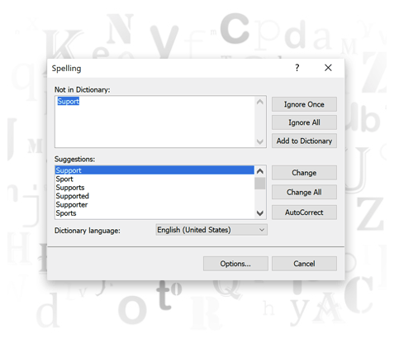Click the Ignore Once button
The height and width of the screenshot is (339, 399).
tap(304, 104)
